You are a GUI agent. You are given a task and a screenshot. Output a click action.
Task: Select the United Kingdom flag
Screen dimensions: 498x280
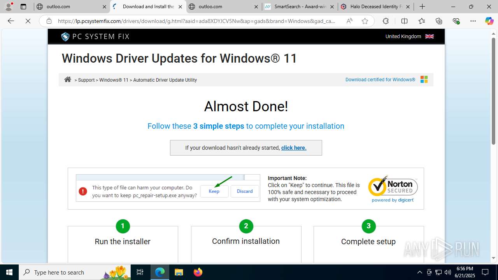tap(430, 36)
